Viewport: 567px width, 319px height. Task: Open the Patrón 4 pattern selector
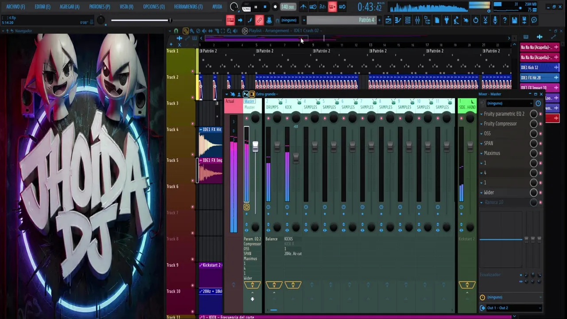point(342,20)
